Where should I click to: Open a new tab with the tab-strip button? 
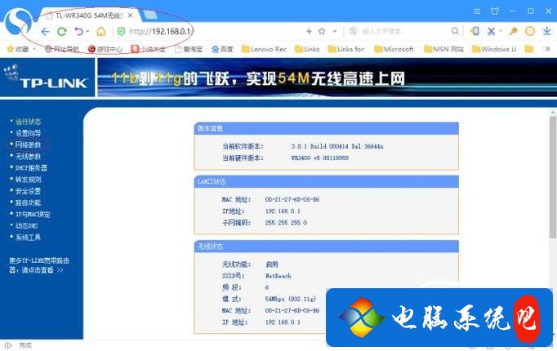click(149, 15)
